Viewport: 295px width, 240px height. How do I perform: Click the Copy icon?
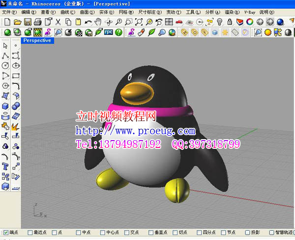(x=68, y=22)
